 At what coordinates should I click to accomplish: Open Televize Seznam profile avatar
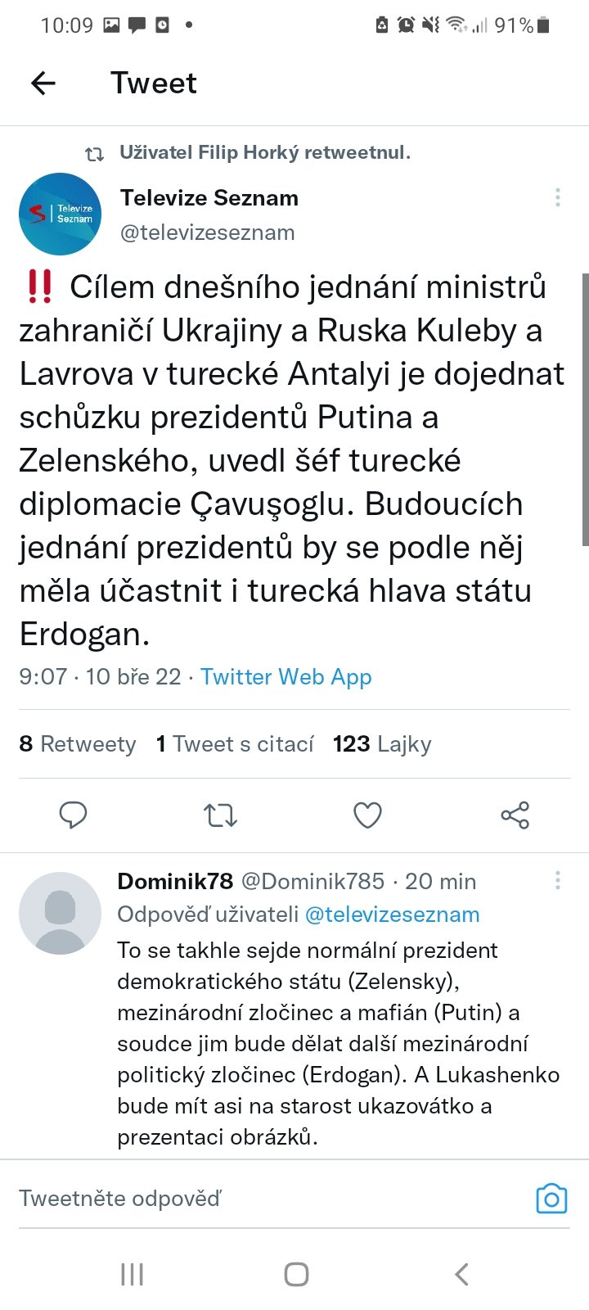click(x=60, y=214)
